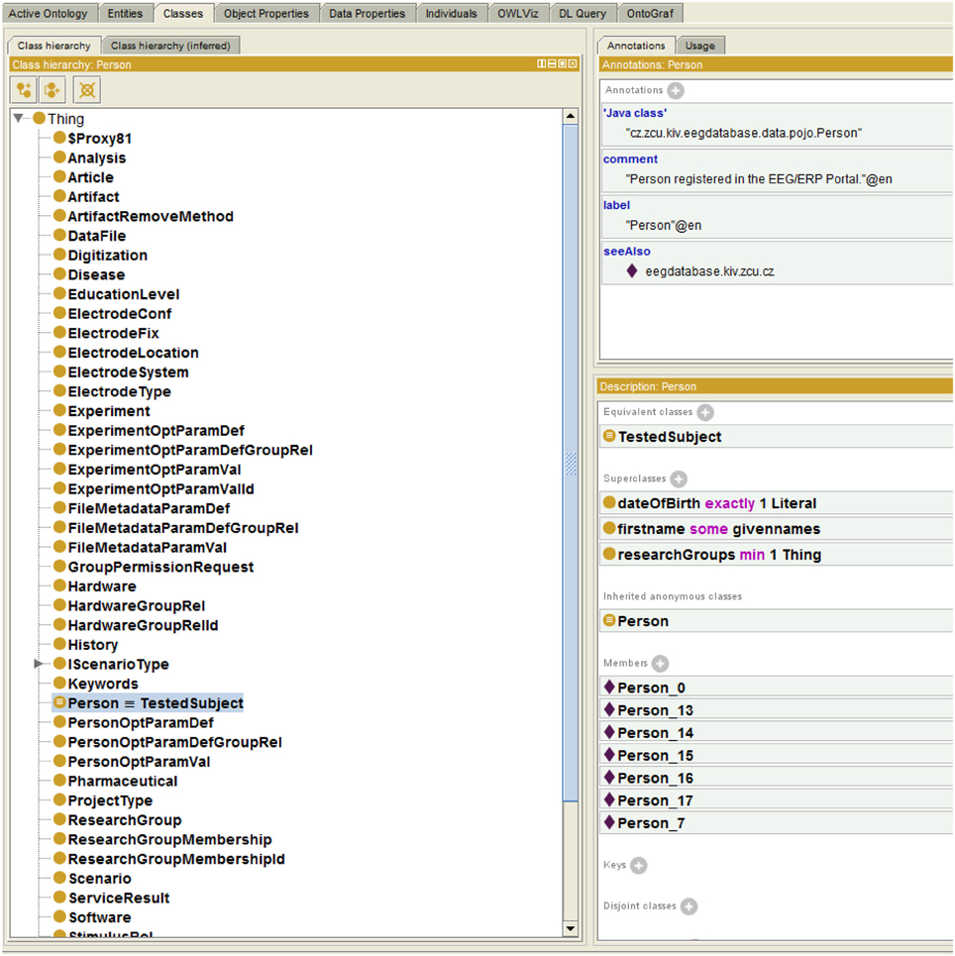Select the Pharmaceutical class
The image size is (955, 956).
click(x=123, y=781)
